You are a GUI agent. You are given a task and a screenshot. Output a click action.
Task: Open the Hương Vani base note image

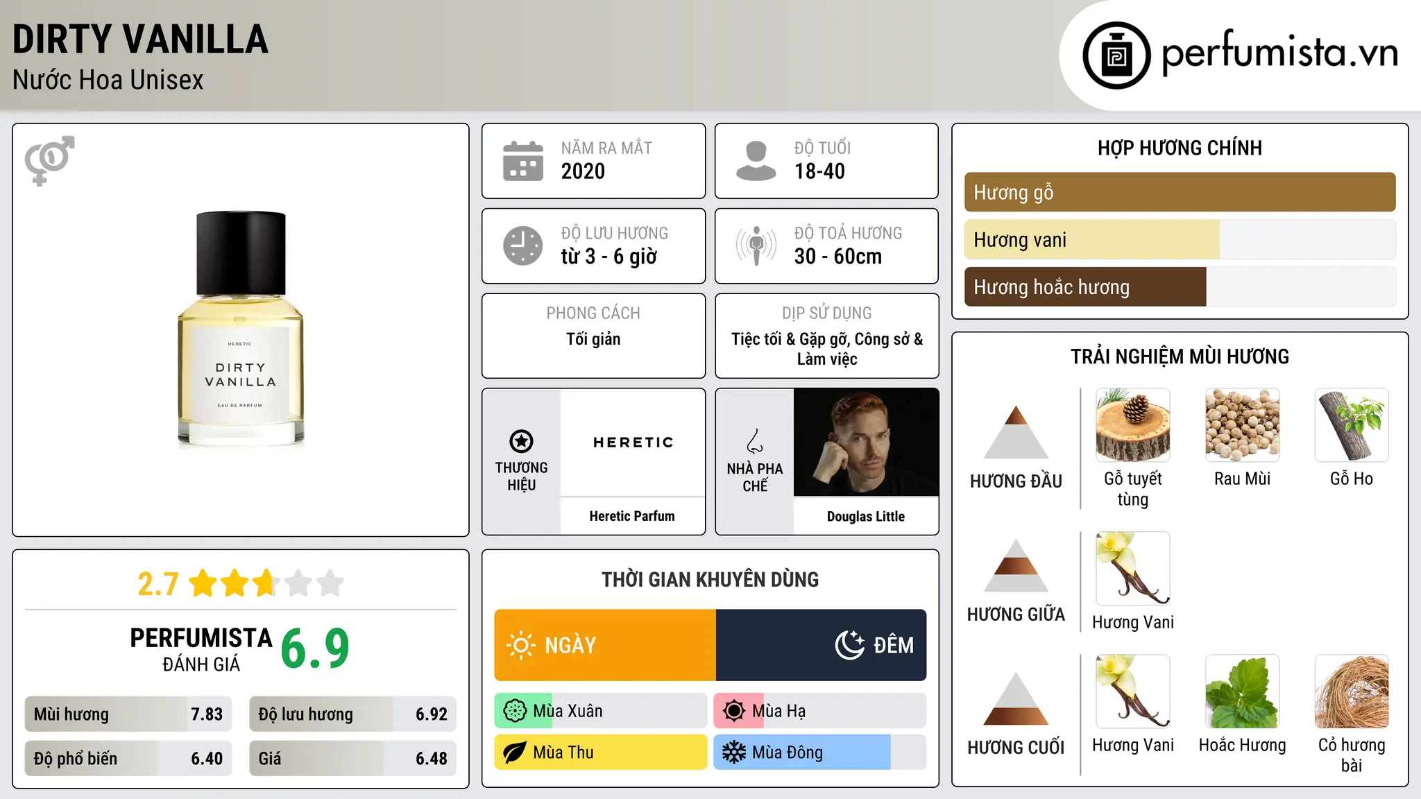click(x=1133, y=691)
